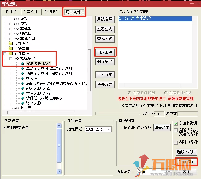Image resolution: width=201 pixels, height=179 pixels.
Task: Click the 品种数 value field
Action: (159, 114)
